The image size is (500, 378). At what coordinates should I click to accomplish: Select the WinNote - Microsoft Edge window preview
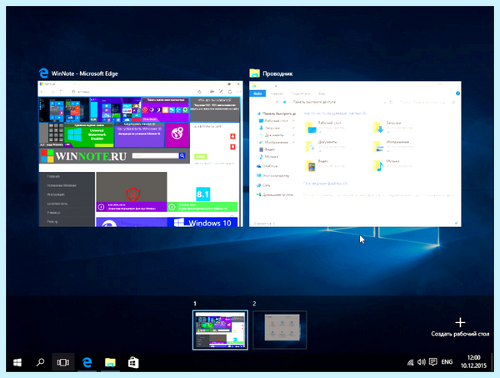coord(141,154)
